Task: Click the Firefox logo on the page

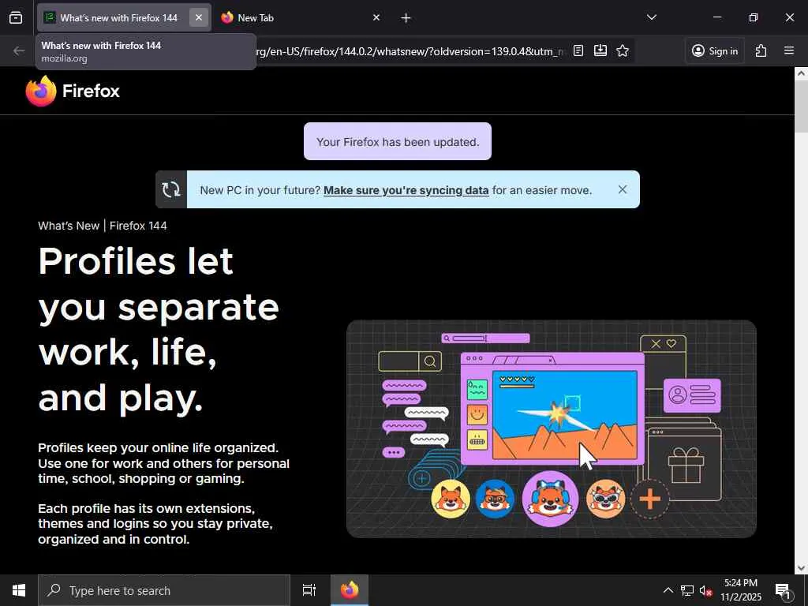Action: click(73, 91)
